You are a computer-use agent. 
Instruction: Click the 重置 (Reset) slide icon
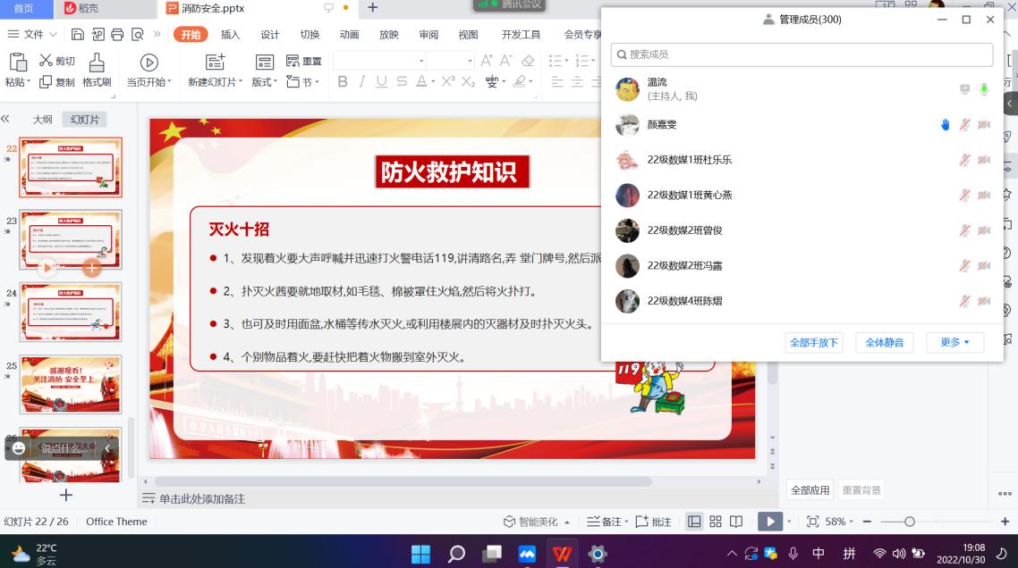[x=295, y=61]
